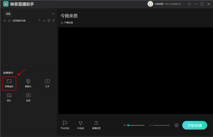
Task: Click the microphone icon
Action: point(150,125)
